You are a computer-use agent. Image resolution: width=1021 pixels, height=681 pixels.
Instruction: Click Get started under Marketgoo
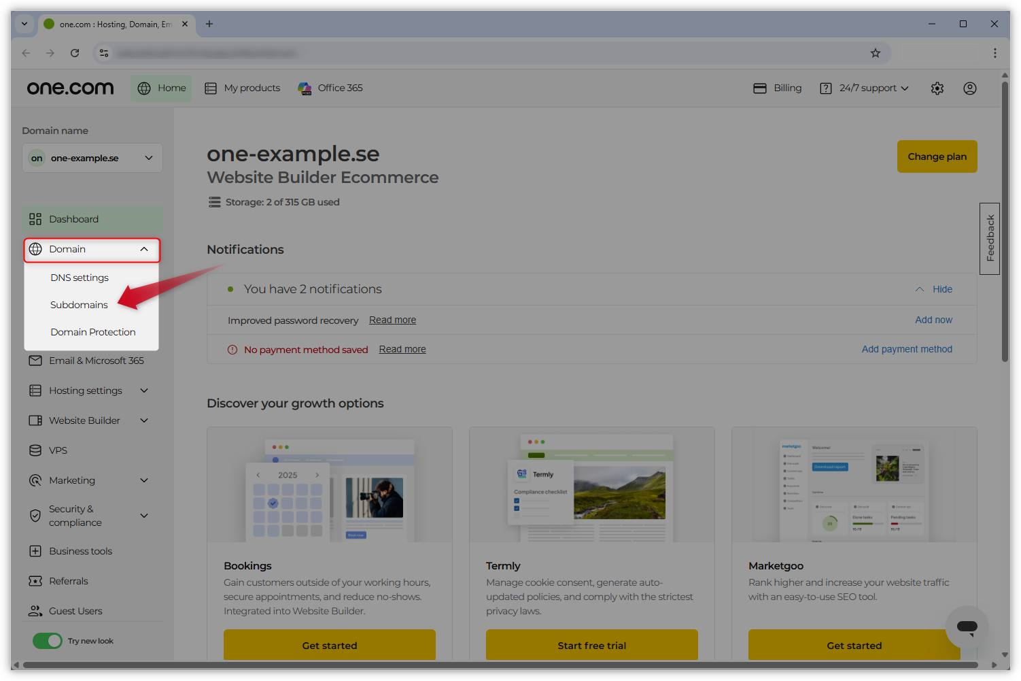(x=854, y=645)
